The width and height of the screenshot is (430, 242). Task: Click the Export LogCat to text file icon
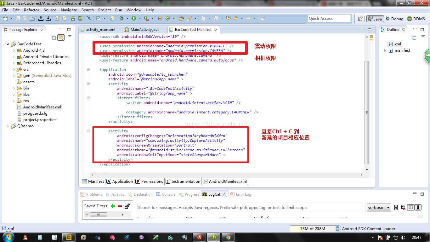[x=396, y=207]
